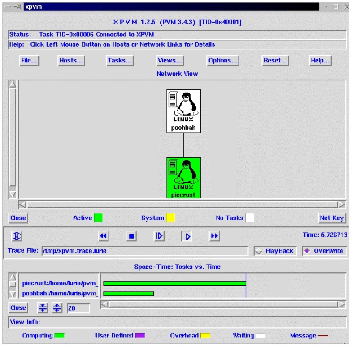Click the shrink task height icon
Screen dimensions: 352x347
43,308
